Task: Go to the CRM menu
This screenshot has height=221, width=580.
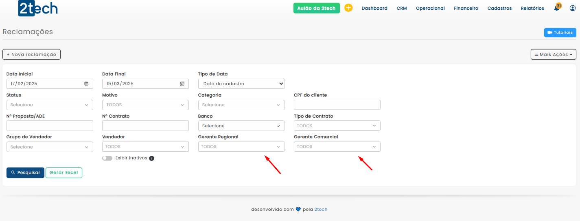Action: coord(401,8)
